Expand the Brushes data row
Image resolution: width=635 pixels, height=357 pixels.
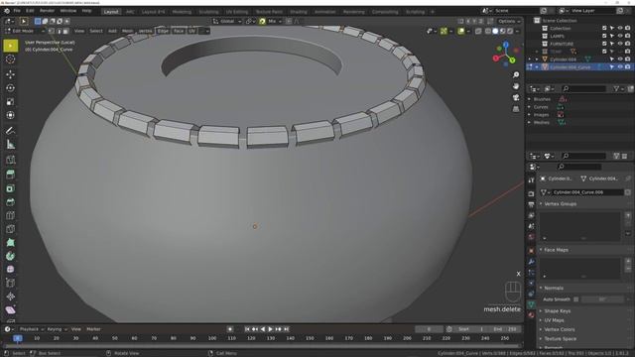point(529,99)
